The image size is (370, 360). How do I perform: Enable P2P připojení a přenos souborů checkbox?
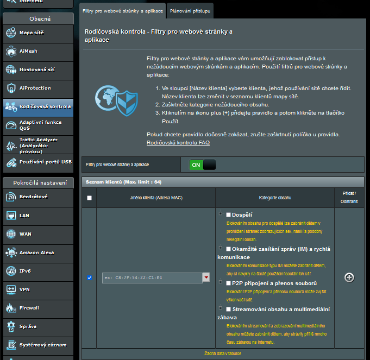tap(229, 283)
